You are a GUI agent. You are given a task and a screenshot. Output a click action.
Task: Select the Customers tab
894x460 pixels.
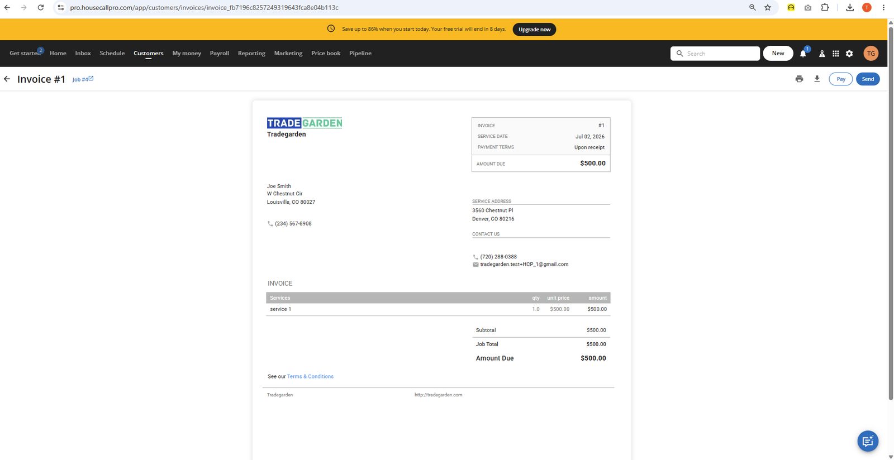149,53
